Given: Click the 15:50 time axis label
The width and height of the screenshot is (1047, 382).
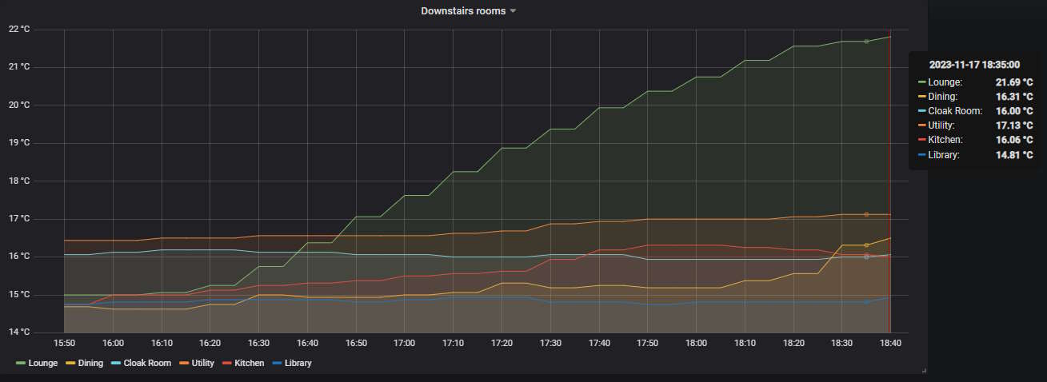Looking at the screenshot, I should coord(64,343).
